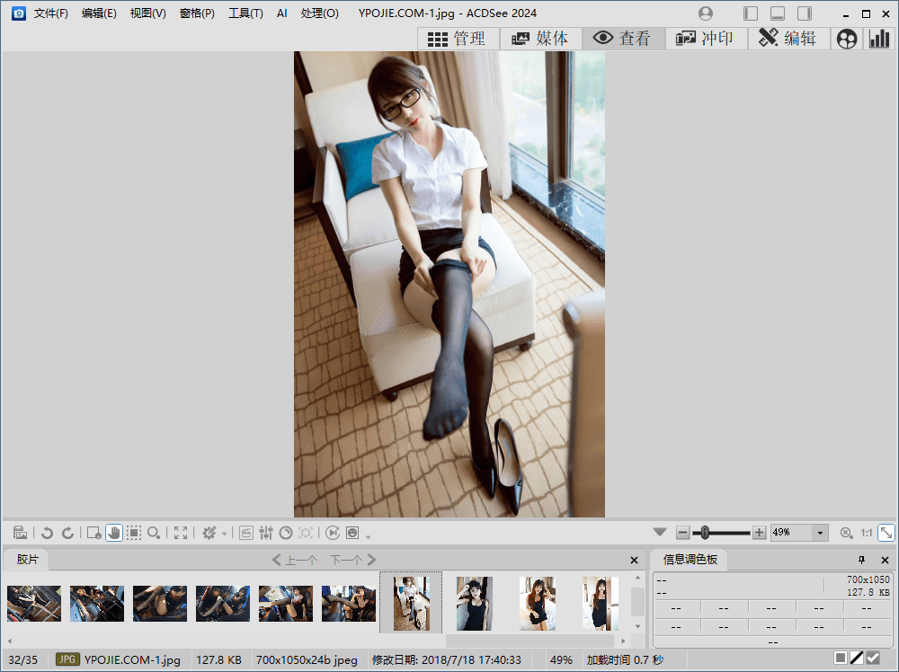Toggle the checkmark tag box in status bar
This screenshot has height=672, width=899.
coord(872,659)
